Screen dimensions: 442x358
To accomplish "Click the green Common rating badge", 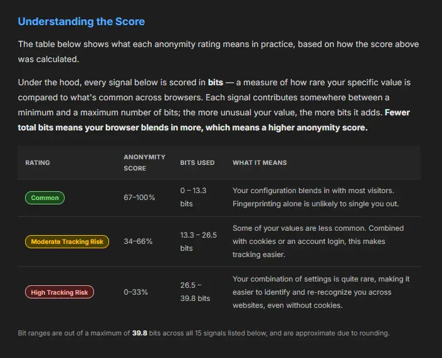I will point(45,197).
